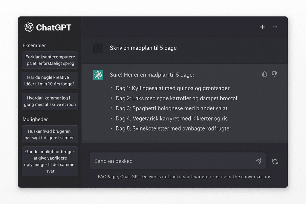Image resolution: width=306 pixels, height=204 pixels.
Task: Click the 'Gor det muligt for bruger' card
Action: click(50, 161)
